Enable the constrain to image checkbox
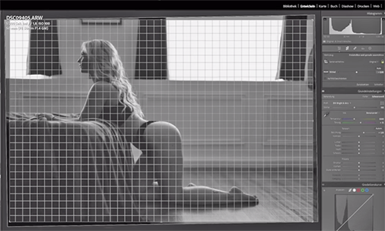 (x=325, y=79)
